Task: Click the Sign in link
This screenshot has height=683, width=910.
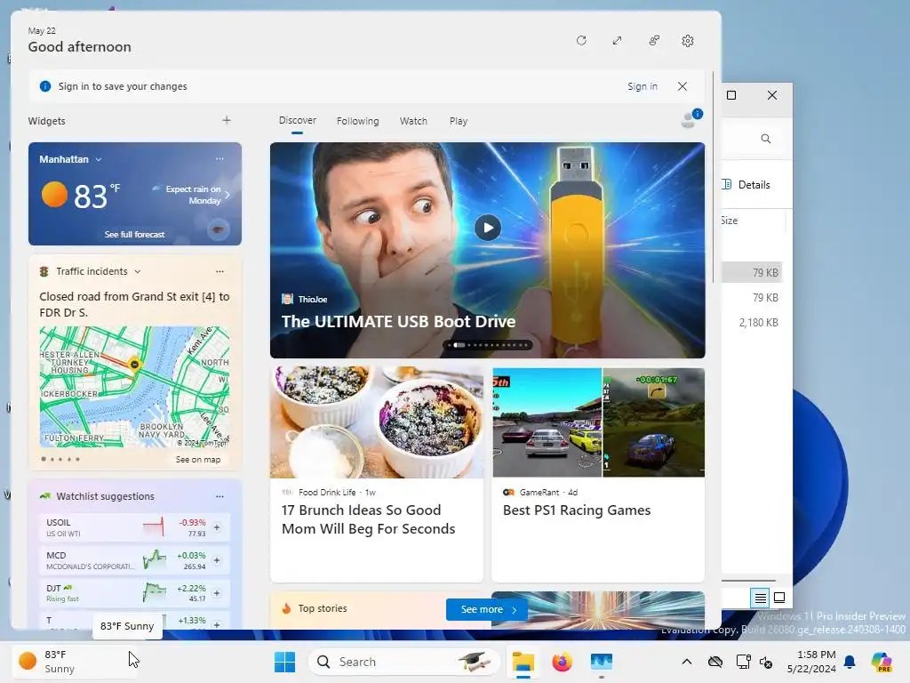Action: 642,86
